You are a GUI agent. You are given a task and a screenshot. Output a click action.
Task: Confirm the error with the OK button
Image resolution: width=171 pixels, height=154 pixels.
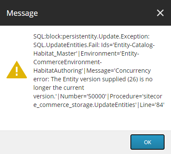click(147, 142)
